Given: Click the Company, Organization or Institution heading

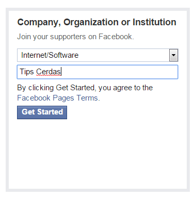Looking at the screenshot, I should tap(96, 22).
